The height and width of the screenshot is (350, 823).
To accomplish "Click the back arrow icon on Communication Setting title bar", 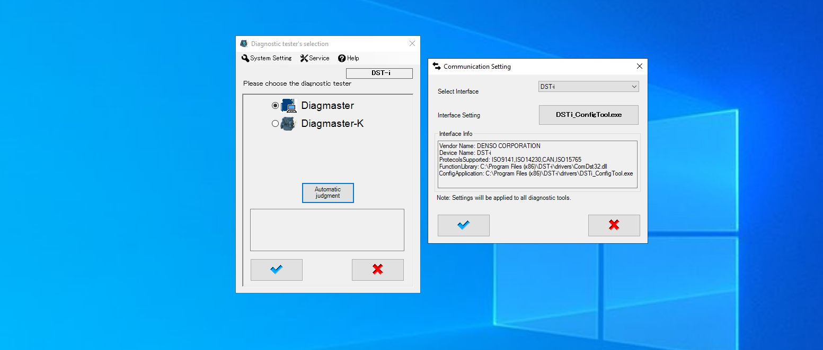I will click(x=437, y=66).
